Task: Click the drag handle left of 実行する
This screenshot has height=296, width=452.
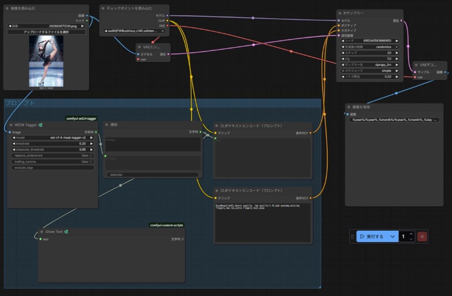Action: tap(352, 236)
